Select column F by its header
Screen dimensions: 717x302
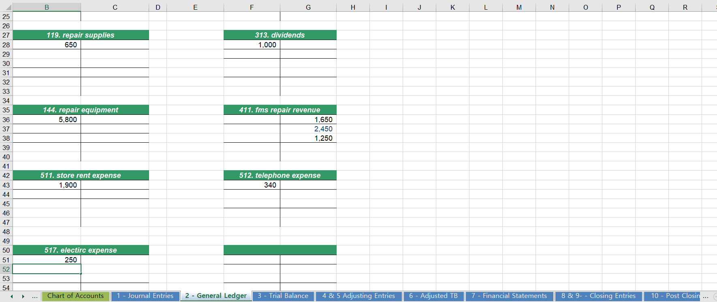pos(252,7)
